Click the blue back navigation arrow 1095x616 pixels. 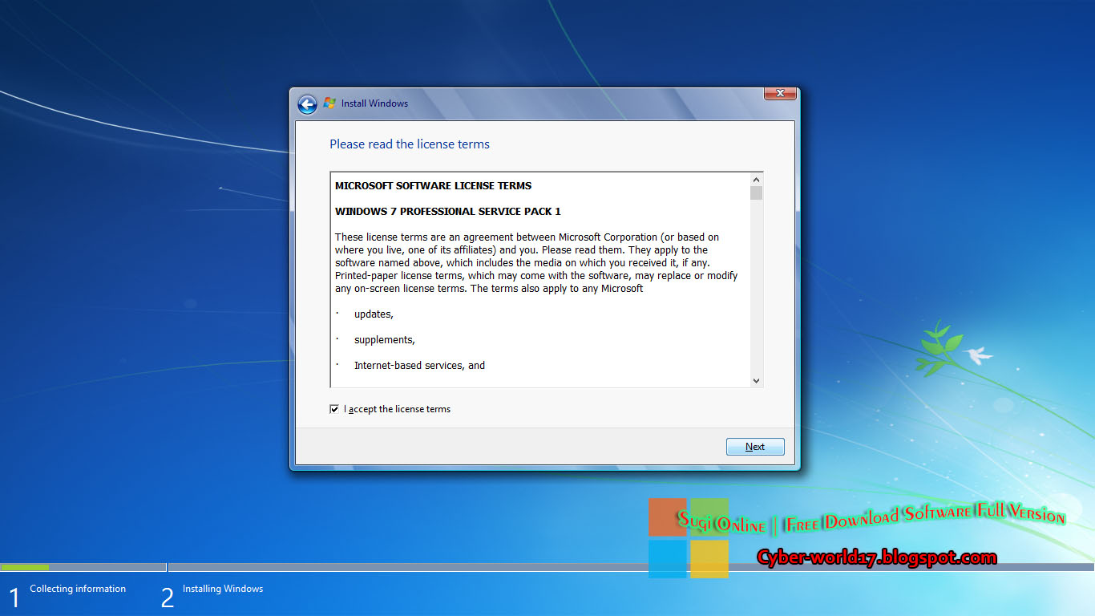click(307, 103)
